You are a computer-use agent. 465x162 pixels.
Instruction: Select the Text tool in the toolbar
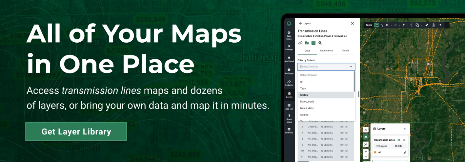pyautogui.click(x=412, y=25)
